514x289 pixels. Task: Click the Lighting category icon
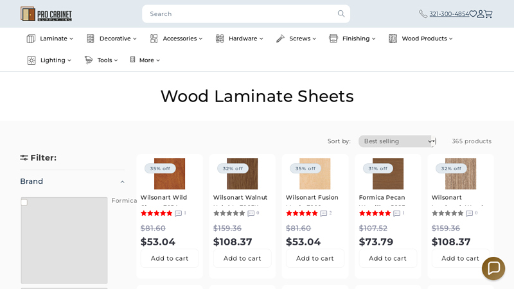click(x=31, y=60)
